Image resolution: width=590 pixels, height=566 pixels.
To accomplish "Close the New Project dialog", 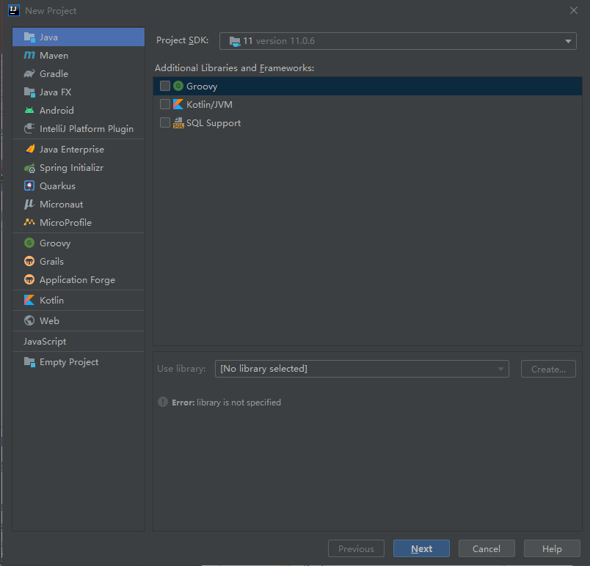I will click(573, 10).
